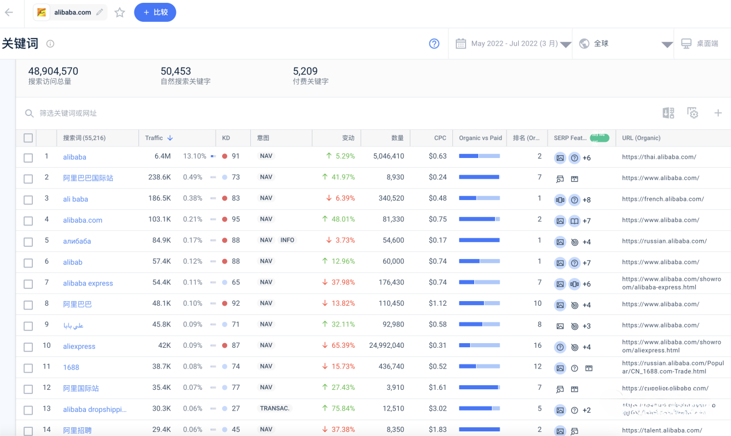
Task: Open the https://thai.alibaba.com/ URL
Action: point(659,157)
